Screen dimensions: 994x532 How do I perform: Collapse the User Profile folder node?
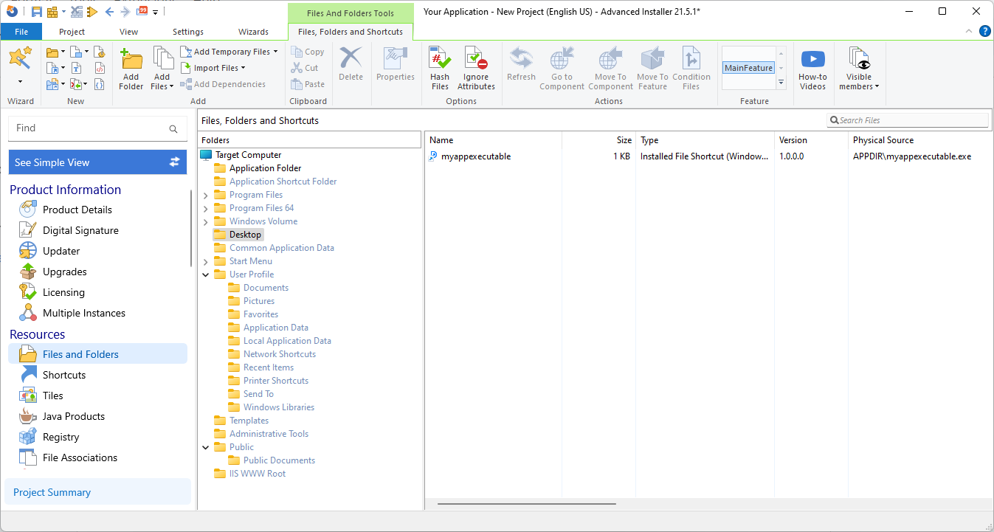(x=205, y=274)
